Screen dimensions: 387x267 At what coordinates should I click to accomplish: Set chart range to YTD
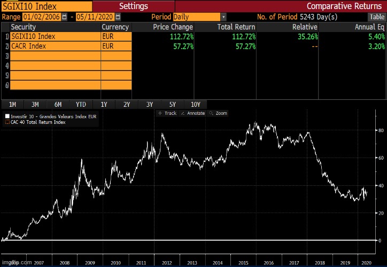(x=81, y=104)
